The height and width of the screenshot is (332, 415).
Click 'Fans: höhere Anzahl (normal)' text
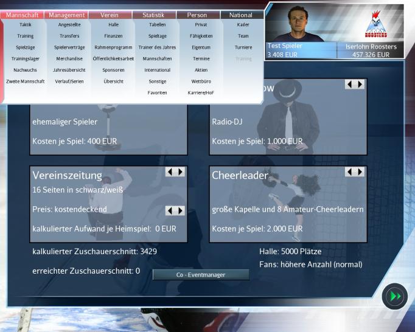point(311,265)
